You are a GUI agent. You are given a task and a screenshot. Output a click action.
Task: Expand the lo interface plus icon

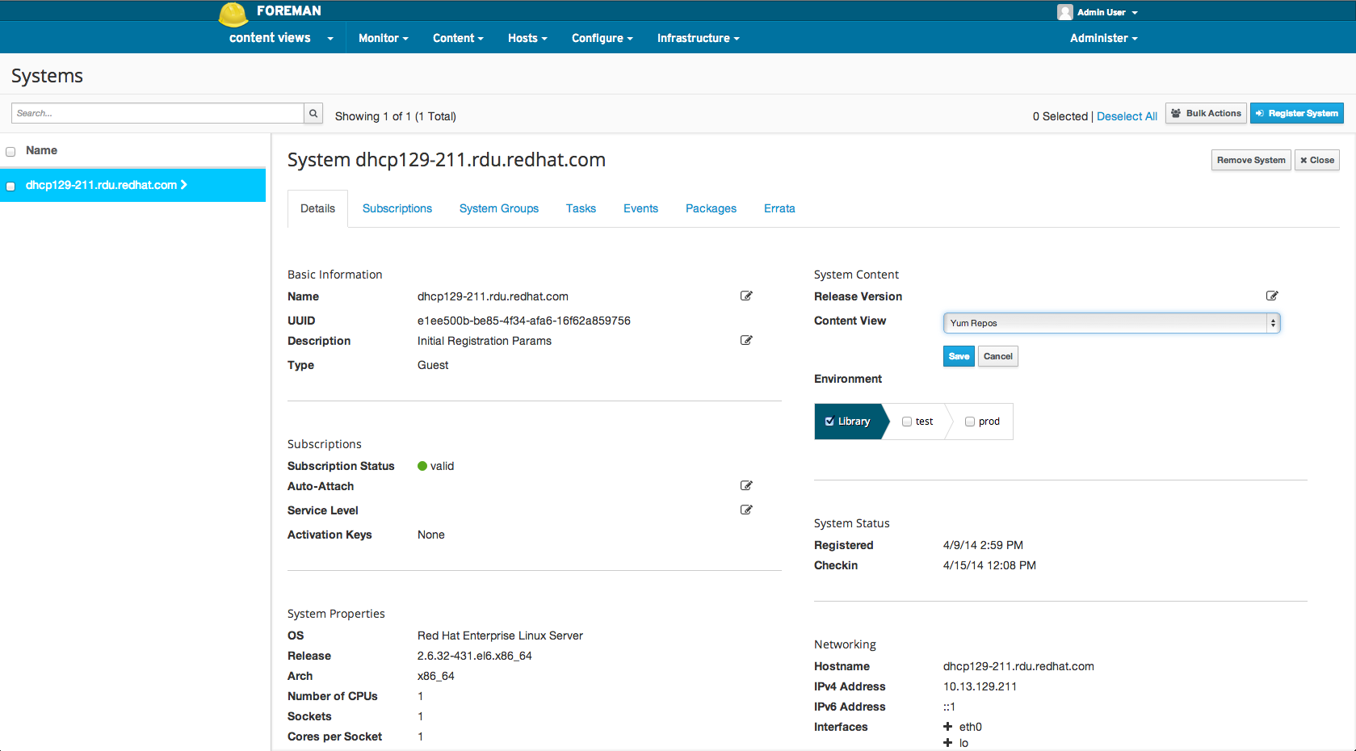click(x=948, y=743)
